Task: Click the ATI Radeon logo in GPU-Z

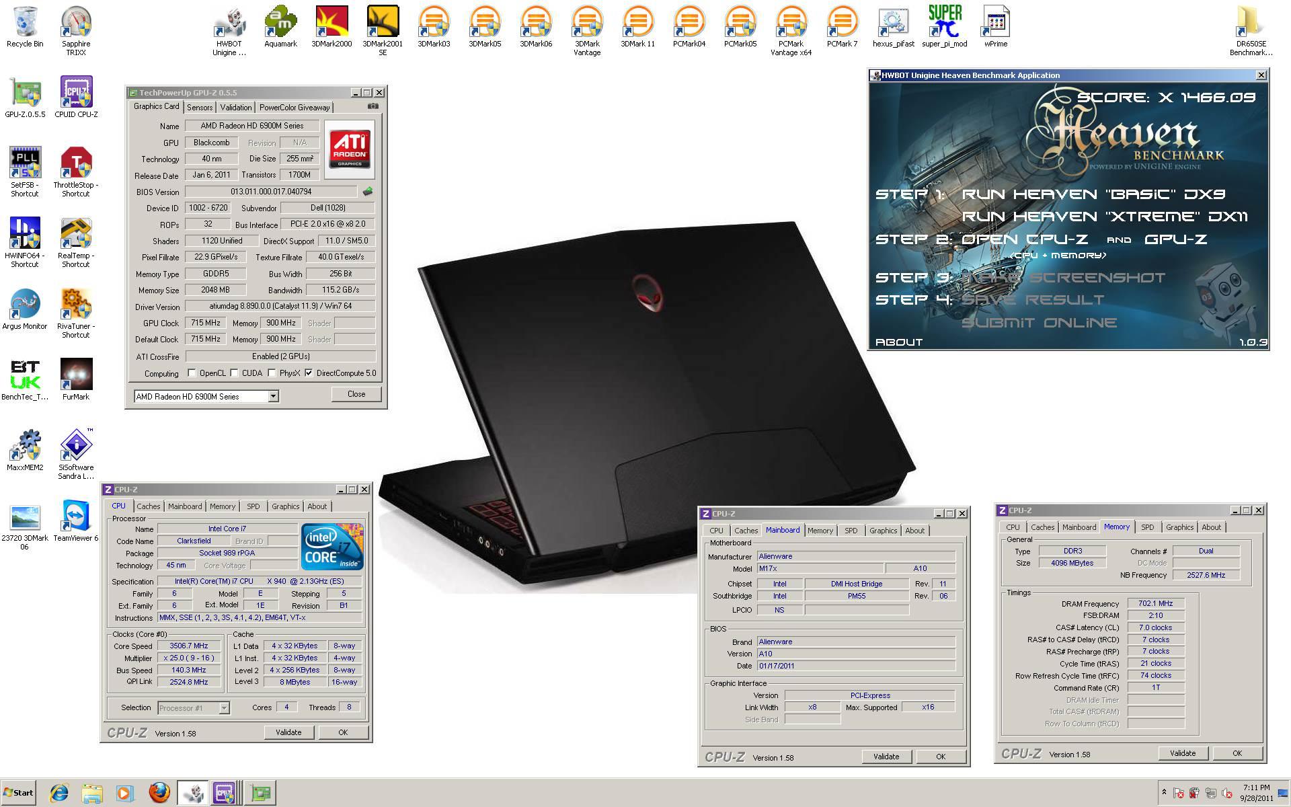Action: click(x=350, y=150)
